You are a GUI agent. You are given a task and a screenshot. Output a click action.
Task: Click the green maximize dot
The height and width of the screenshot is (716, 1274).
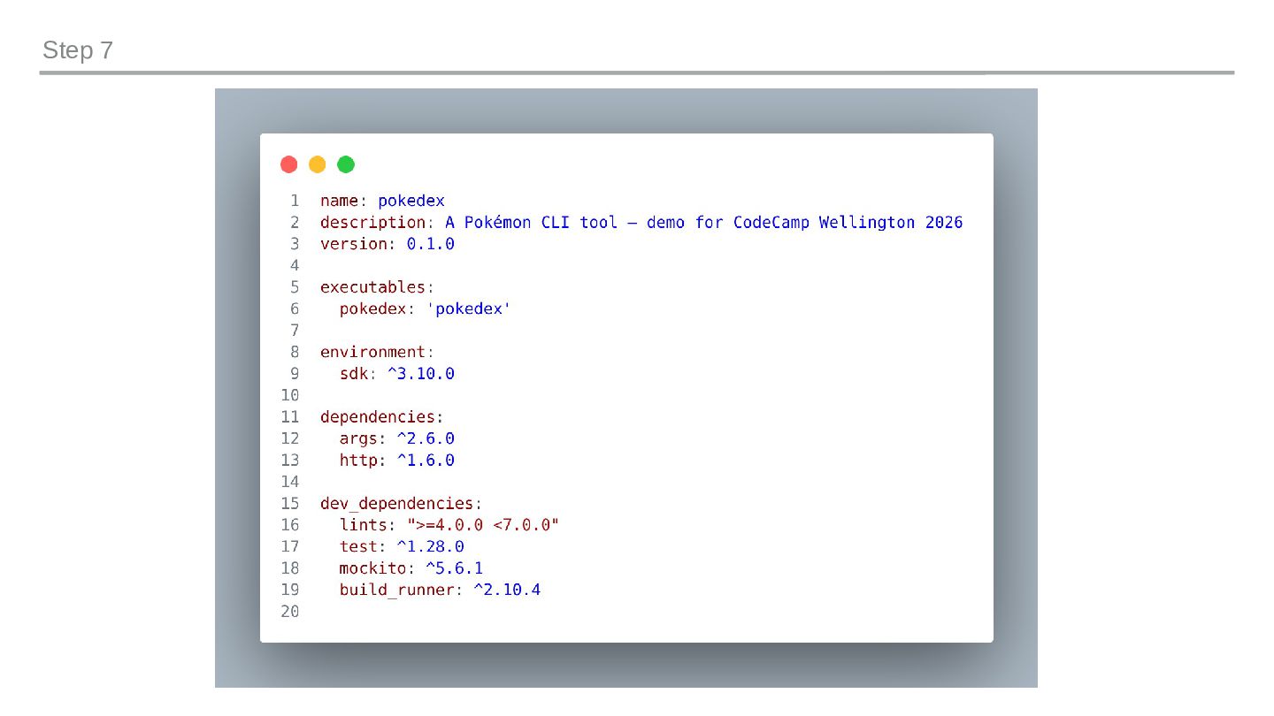click(346, 164)
